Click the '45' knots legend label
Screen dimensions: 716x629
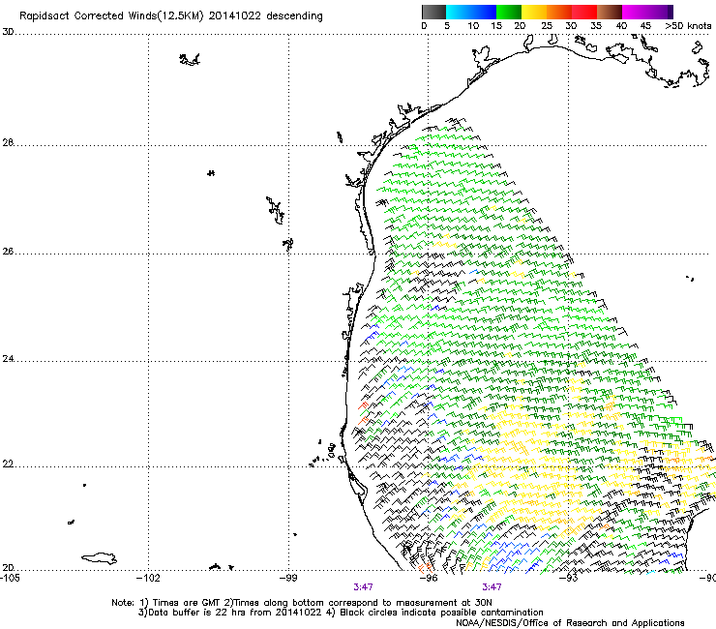coord(645,26)
